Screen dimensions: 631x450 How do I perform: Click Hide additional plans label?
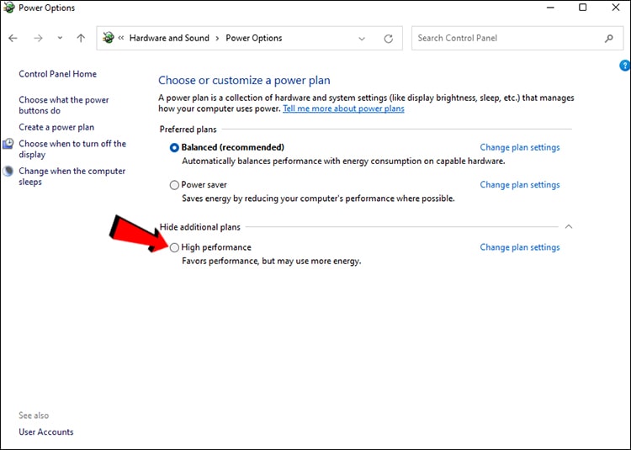point(200,227)
